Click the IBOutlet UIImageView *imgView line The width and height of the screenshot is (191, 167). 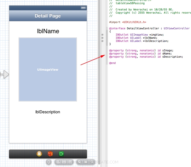140,35
